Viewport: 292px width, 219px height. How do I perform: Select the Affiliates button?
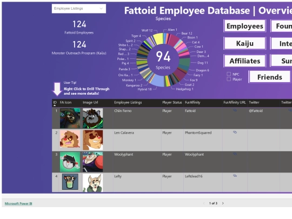point(245,61)
